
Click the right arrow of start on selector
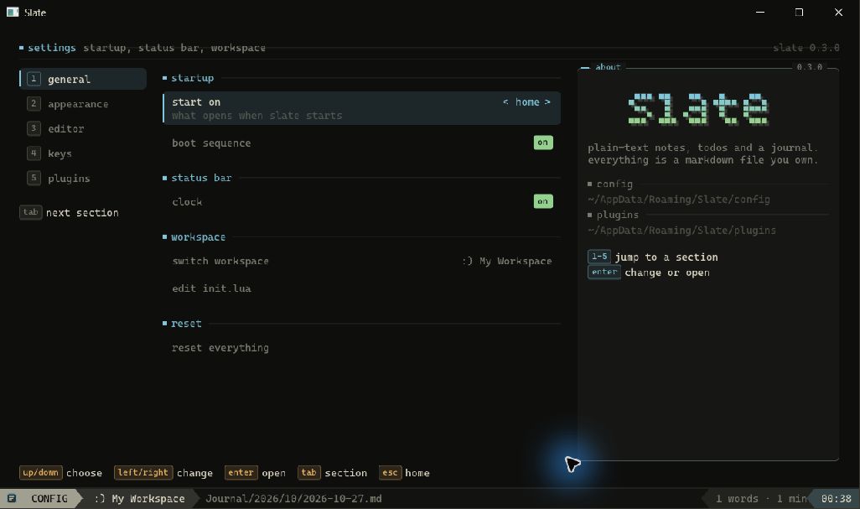click(547, 102)
